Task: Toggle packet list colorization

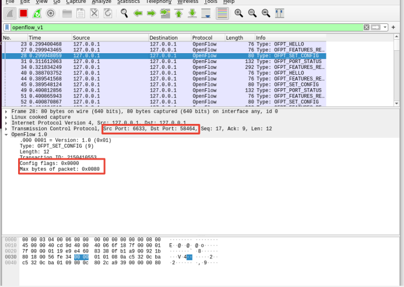Action: click(222, 13)
